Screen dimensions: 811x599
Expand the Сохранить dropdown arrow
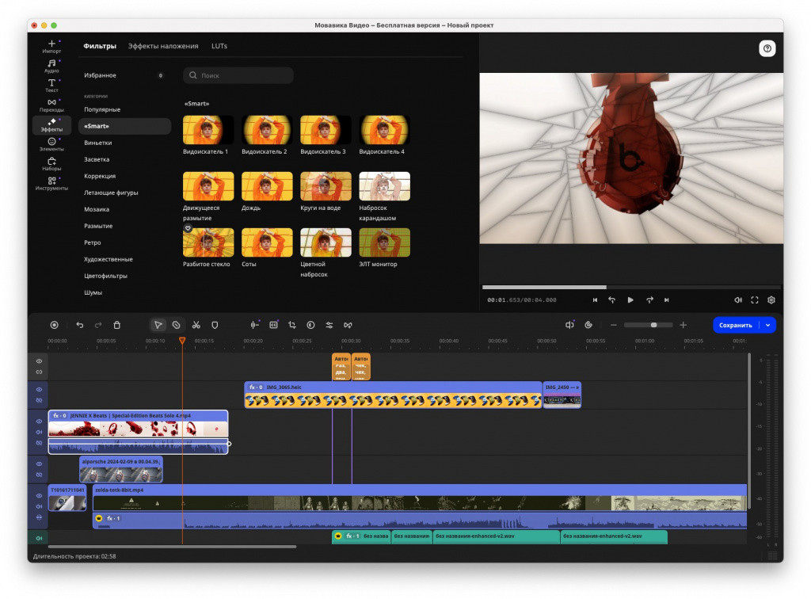[x=767, y=325]
